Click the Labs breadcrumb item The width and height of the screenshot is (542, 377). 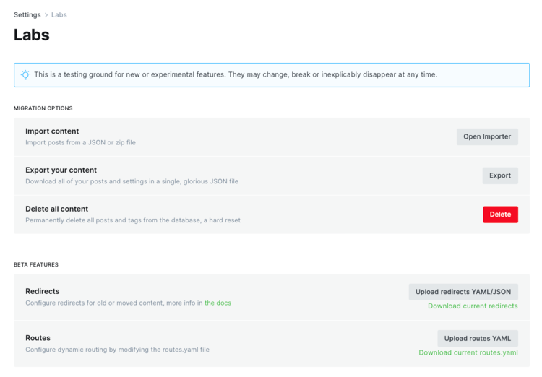(x=59, y=15)
